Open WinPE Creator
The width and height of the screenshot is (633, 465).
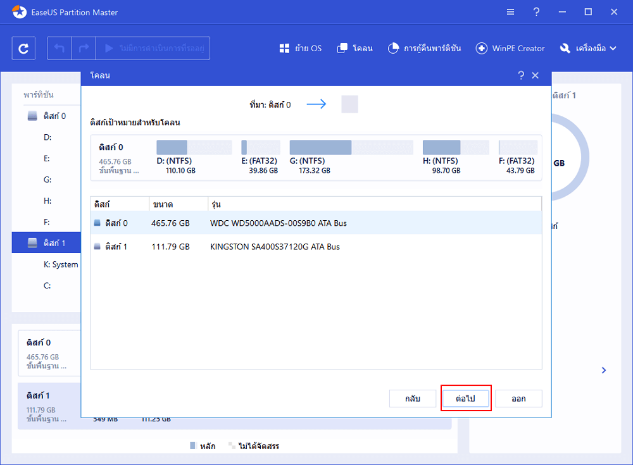pyautogui.click(x=510, y=49)
